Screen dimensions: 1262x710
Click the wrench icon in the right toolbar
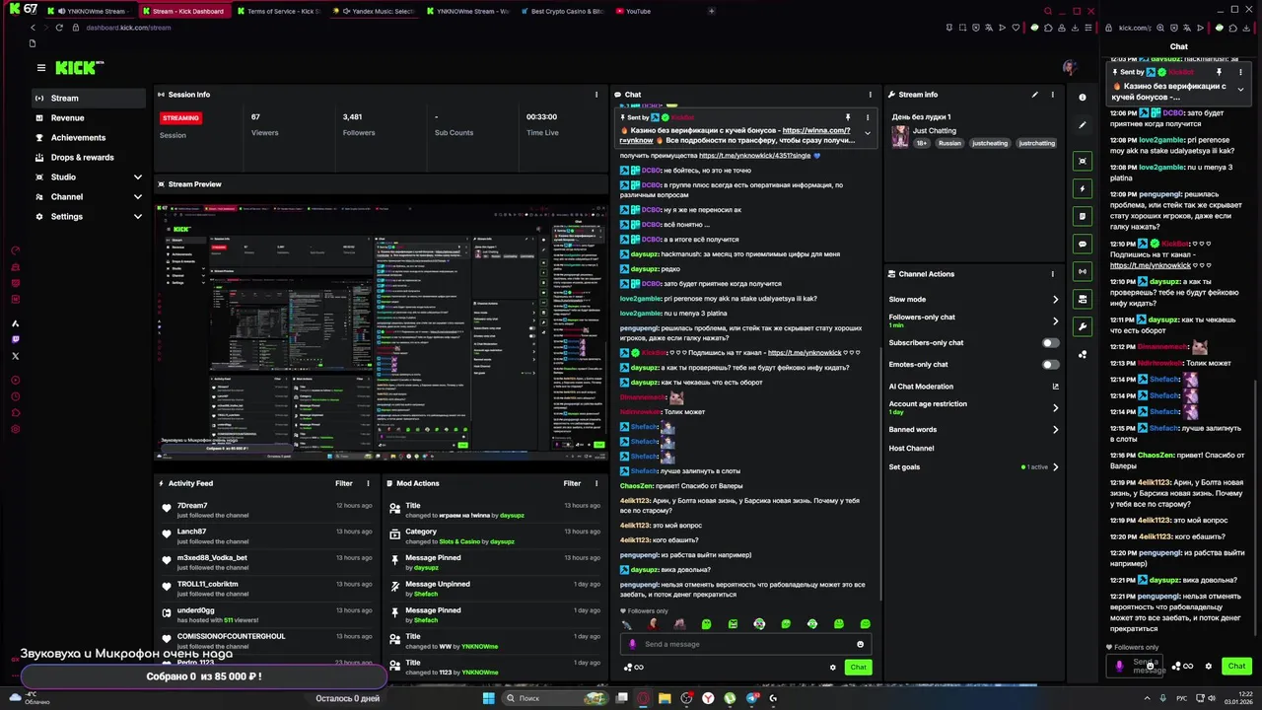tap(1083, 326)
